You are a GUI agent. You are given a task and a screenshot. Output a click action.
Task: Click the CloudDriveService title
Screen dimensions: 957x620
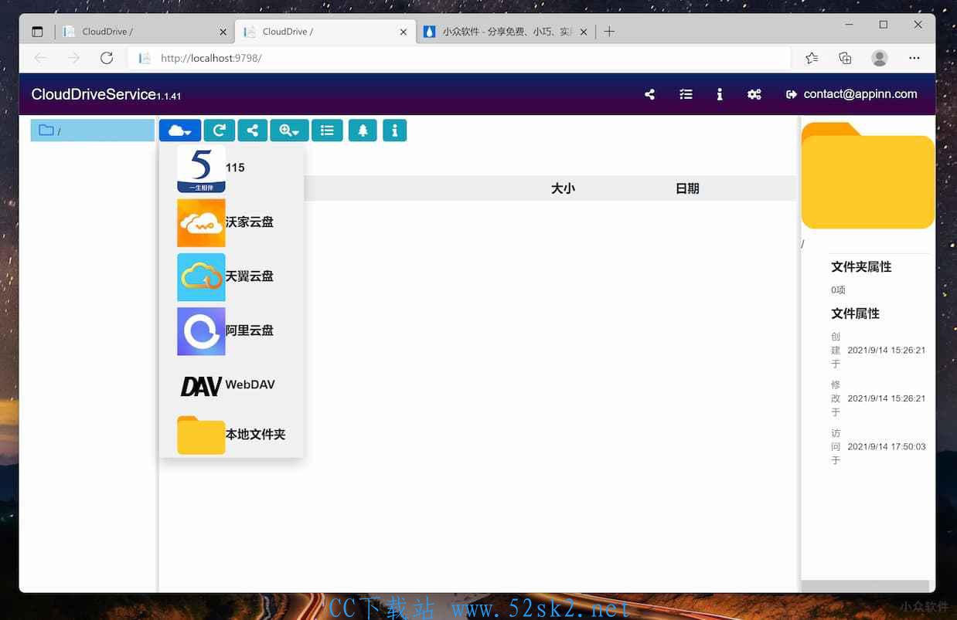[x=94, y=94]
